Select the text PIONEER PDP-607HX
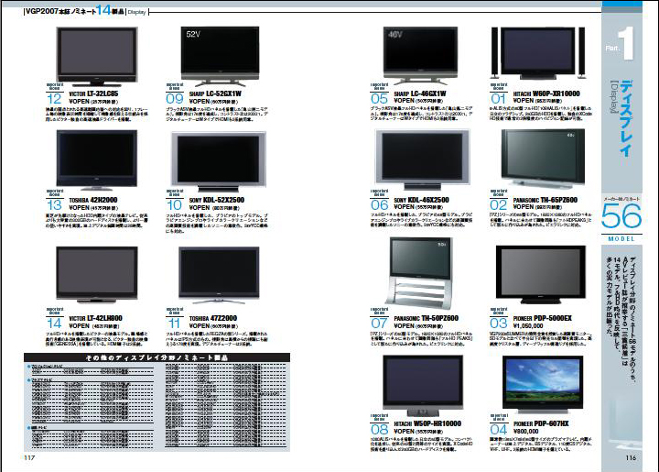 (x=541, y=423)
